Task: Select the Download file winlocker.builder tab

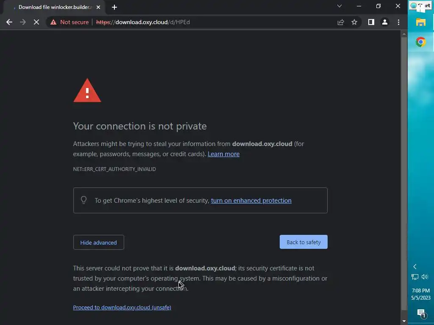Action: (x=54, y=7)
